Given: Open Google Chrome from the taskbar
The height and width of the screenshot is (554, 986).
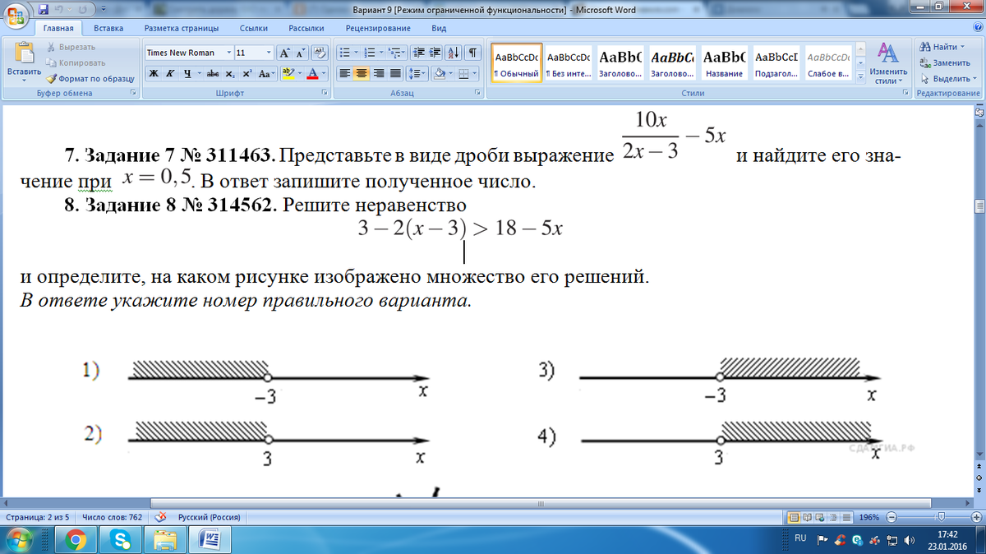Looking at the screenshot, I should 76,540.
